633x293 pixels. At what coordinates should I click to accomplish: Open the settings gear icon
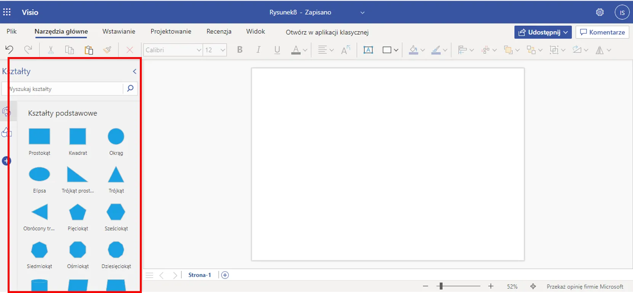coord(600,12)
